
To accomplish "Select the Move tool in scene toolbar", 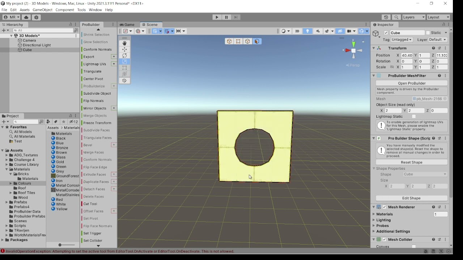I will pyautogui.click(x=124, y=49).
